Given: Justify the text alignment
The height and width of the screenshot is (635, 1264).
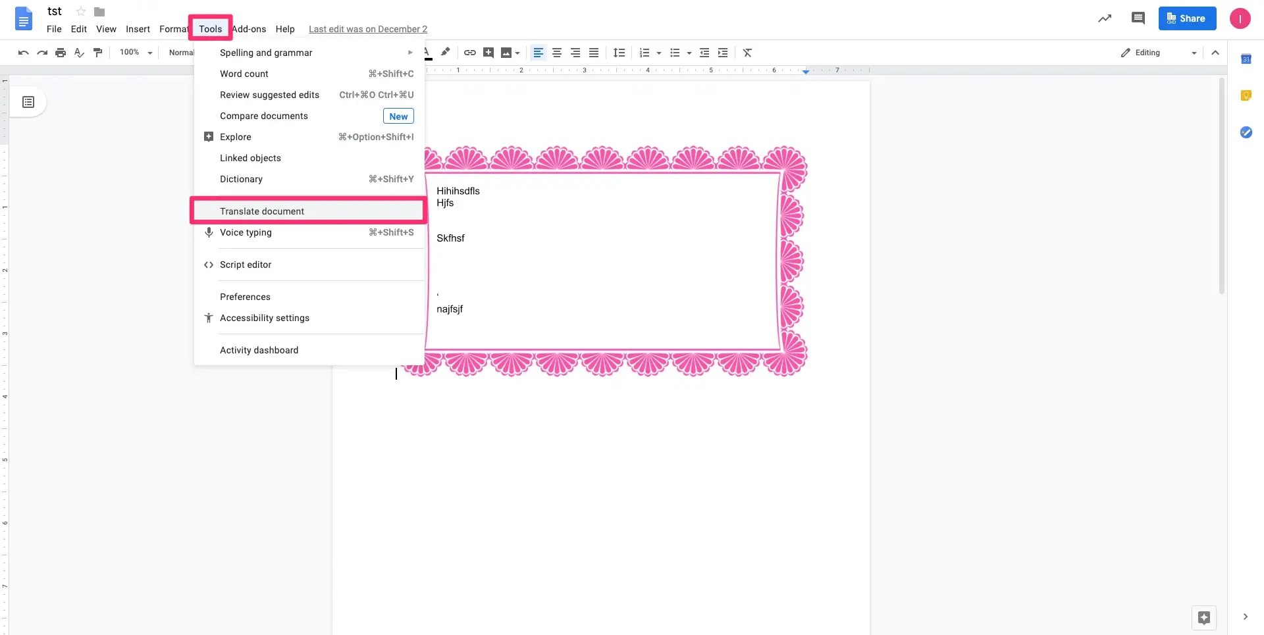Looking at the screenshot, I should coord(594,53).
